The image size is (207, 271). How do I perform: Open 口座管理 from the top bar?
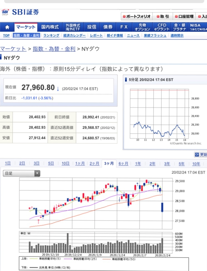[184, 16]
